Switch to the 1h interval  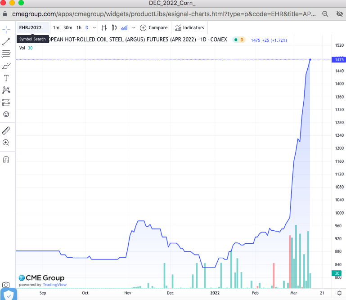[79, 28]
